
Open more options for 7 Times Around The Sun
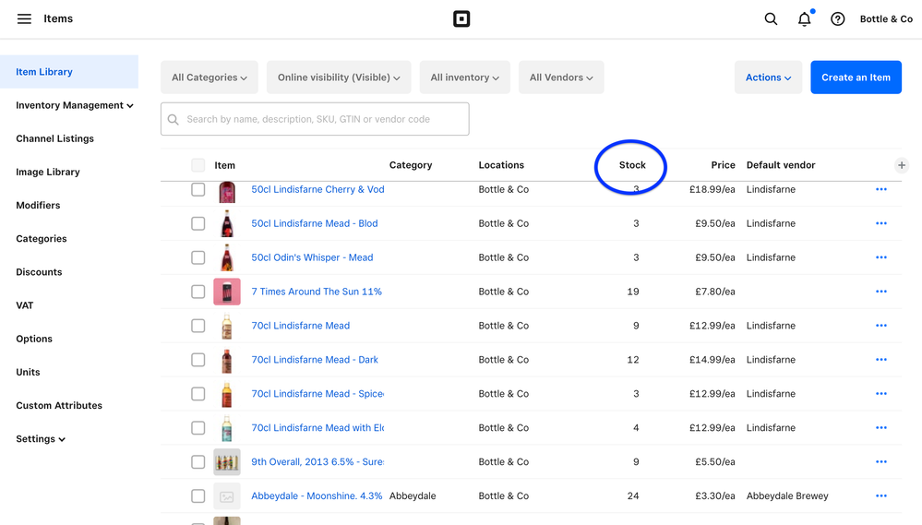[x=880, y=292]
